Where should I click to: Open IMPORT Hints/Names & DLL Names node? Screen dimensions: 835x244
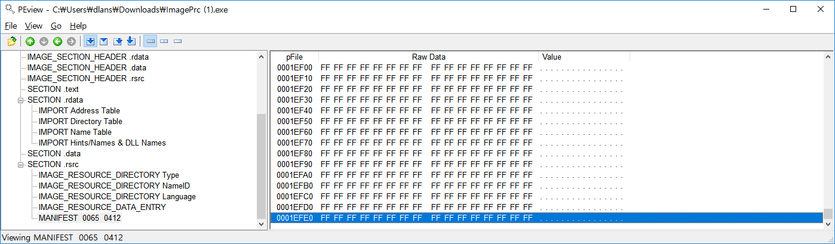102,143
